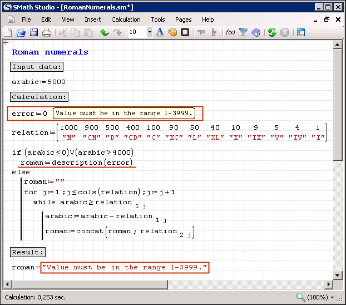346x305 pixels.
Task: Insert a function with f(x) icon
Action: 230,32
